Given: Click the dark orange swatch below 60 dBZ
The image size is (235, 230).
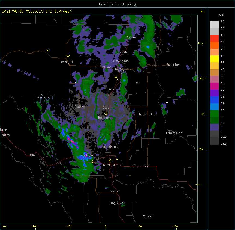Looking at the screenshot, I should [x=214, y=45].
